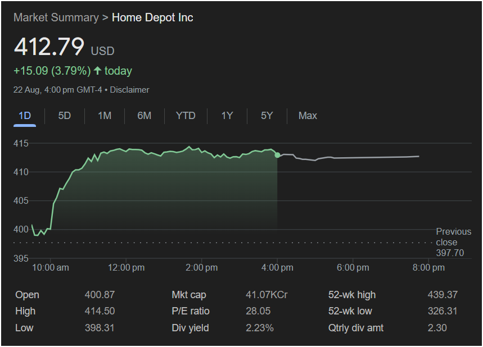Select the 1D time range tab
Viewport: 483px width, 347px height.
25,116
